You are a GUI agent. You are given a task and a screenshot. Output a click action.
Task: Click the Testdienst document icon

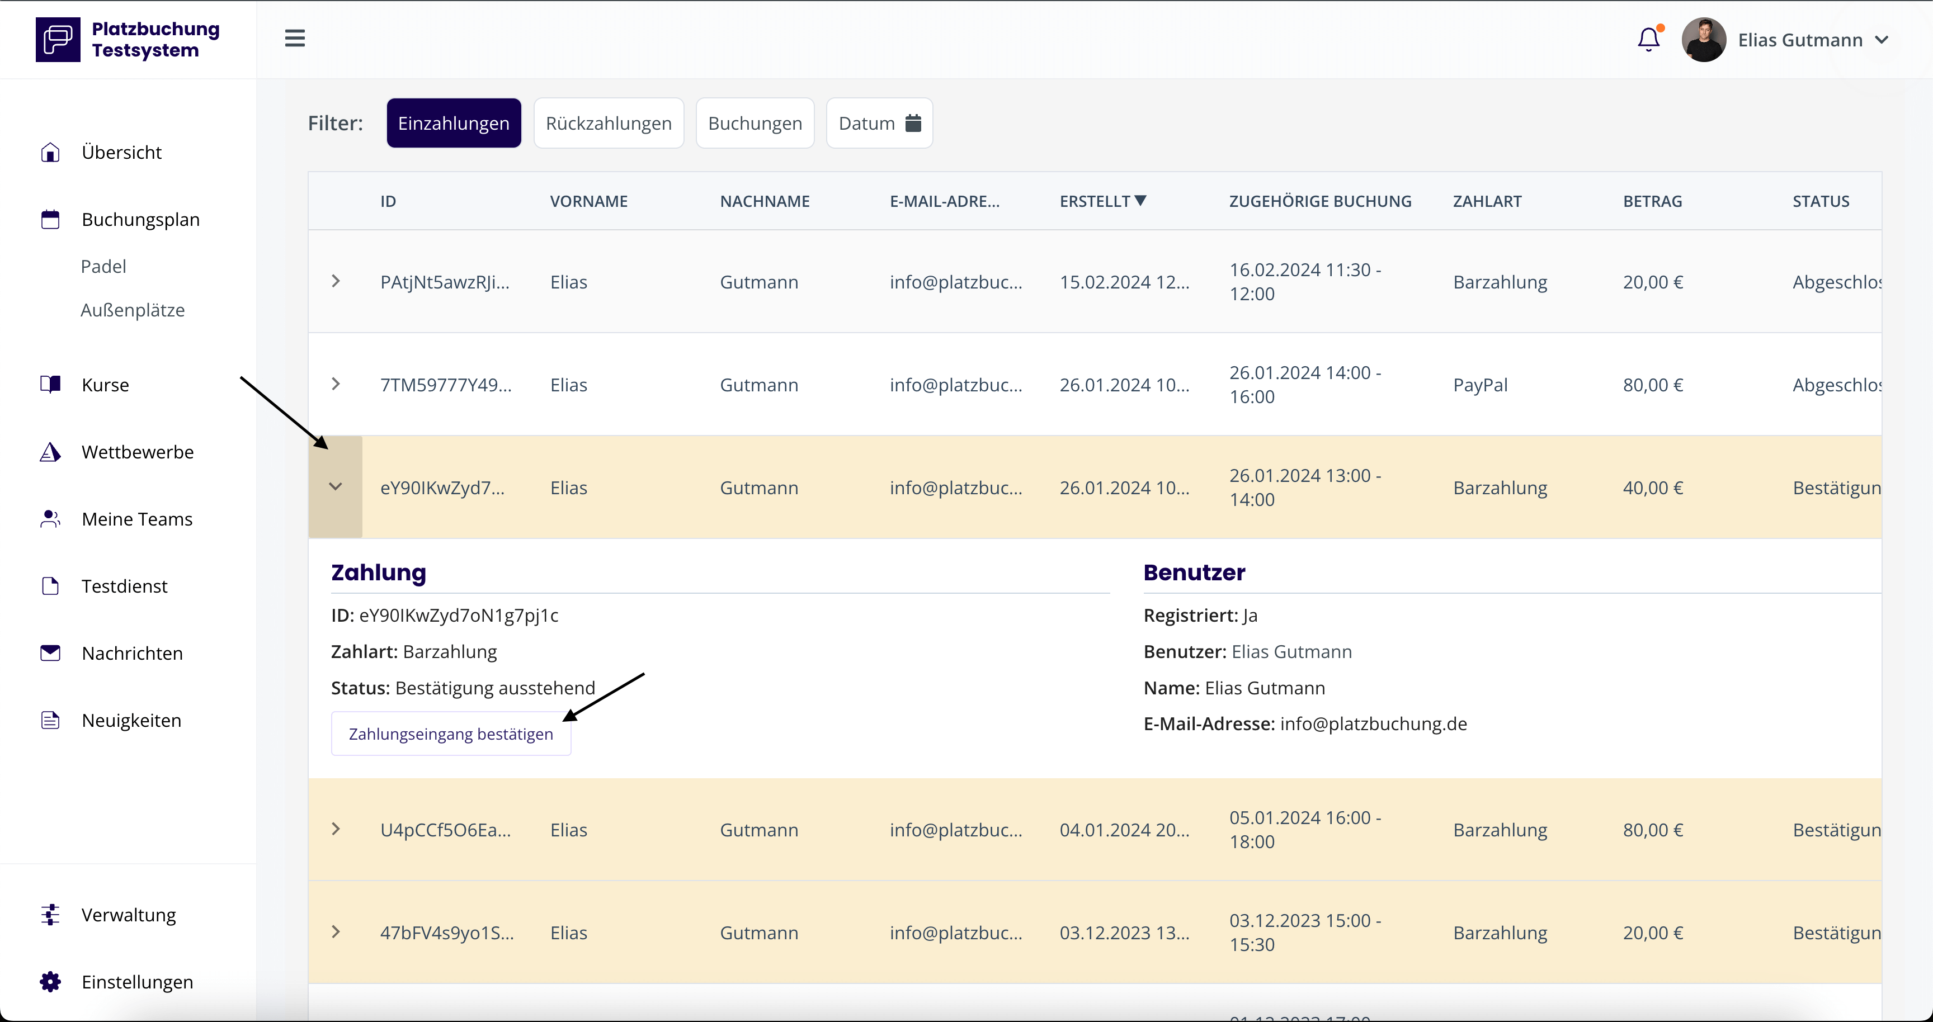pyautogui.click(x=50, y=586)
